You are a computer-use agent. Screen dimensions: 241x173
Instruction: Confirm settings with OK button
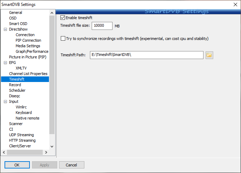[17, 165]
